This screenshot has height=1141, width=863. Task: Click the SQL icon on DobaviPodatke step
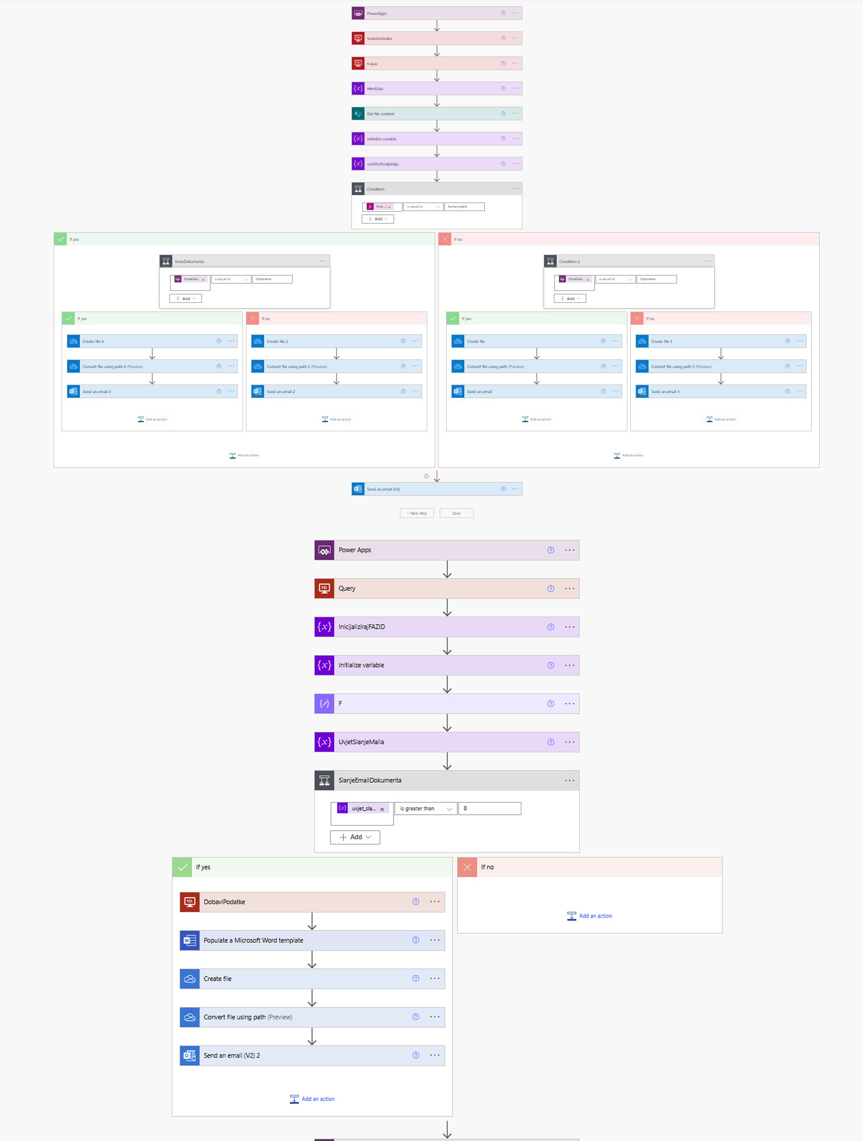tap(189, 902)
